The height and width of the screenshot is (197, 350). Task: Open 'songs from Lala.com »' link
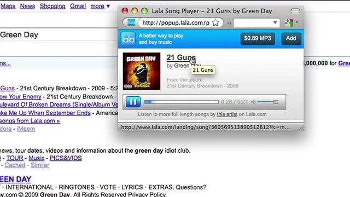click(x=30, y=121)
